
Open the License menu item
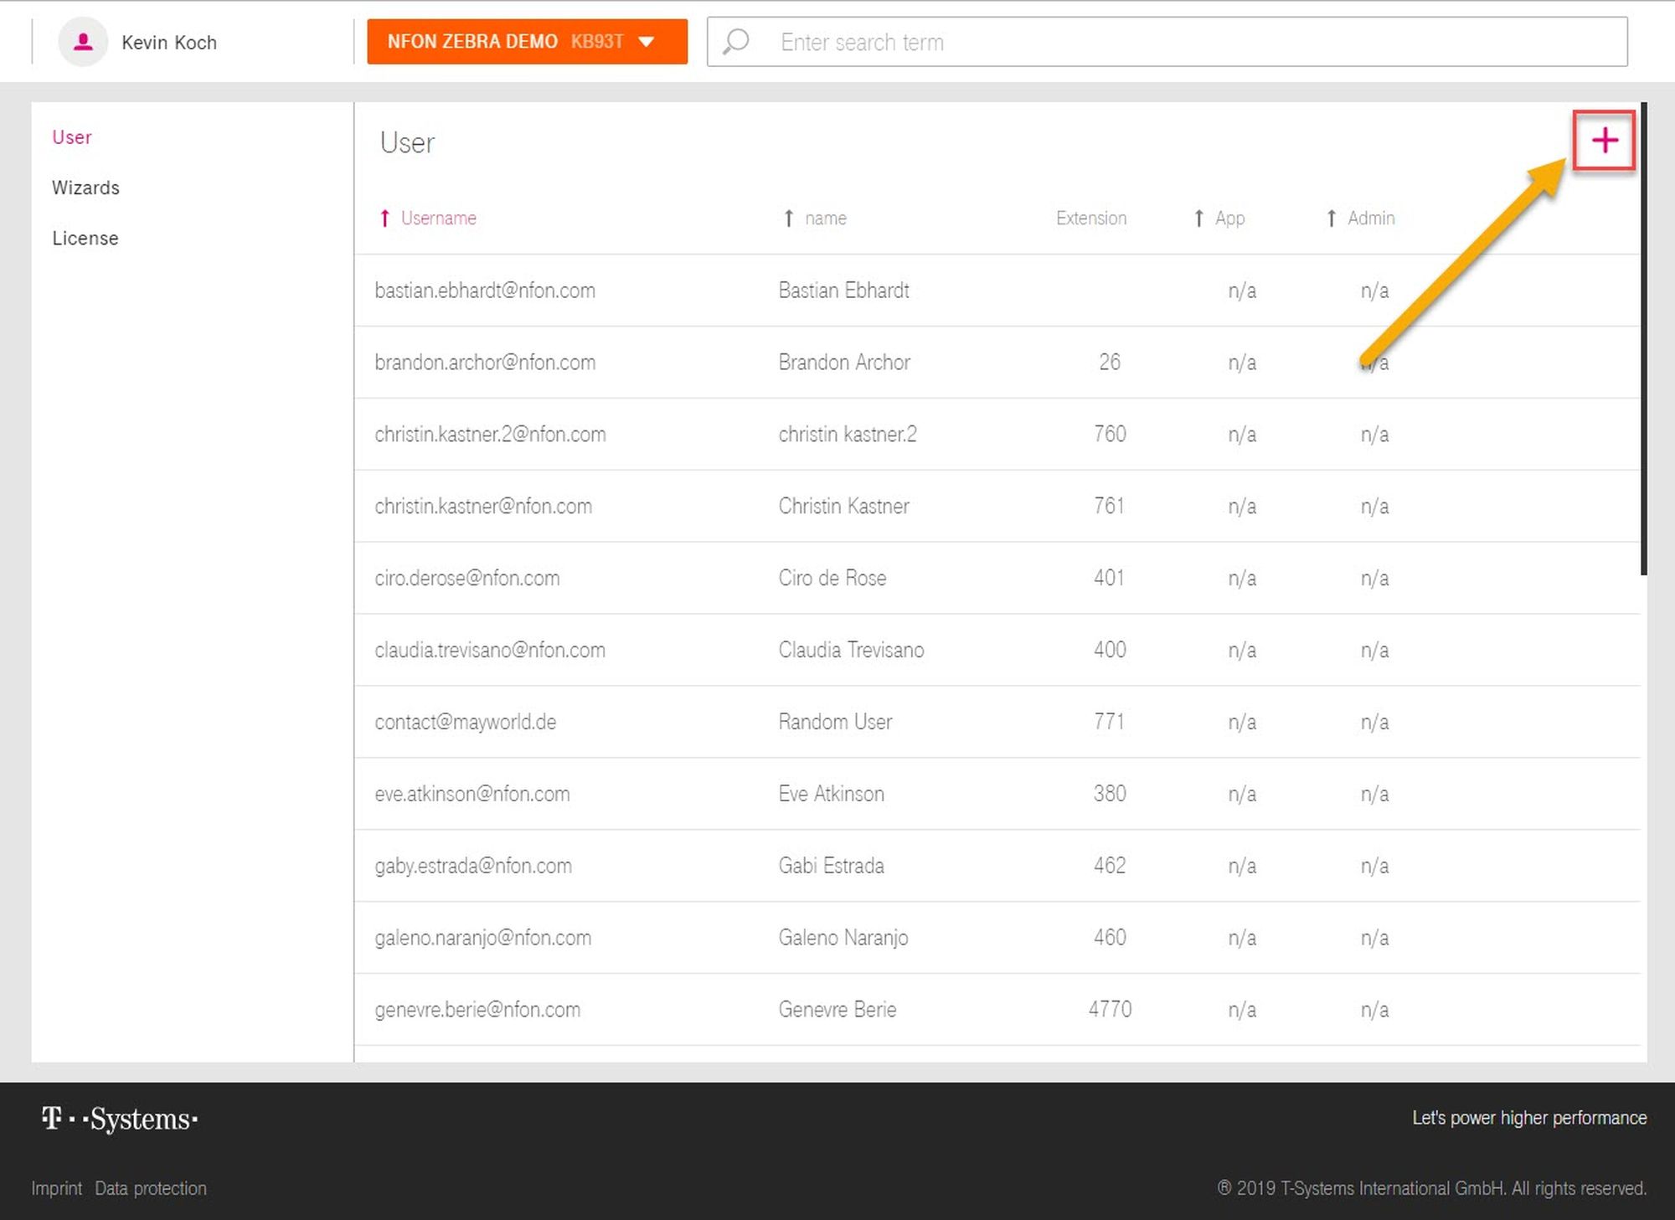pos(85,239)
